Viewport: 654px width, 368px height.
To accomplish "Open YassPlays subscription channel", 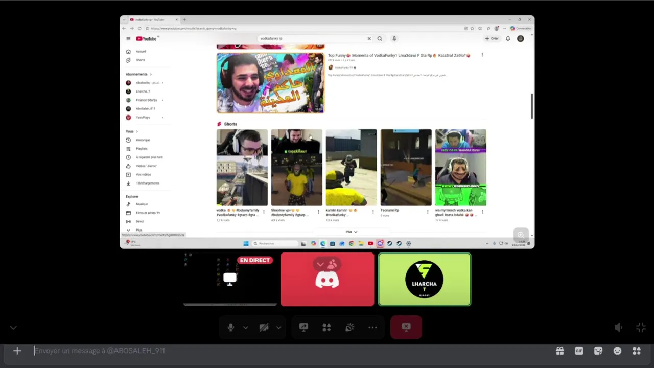I will [x=143, y=118].
